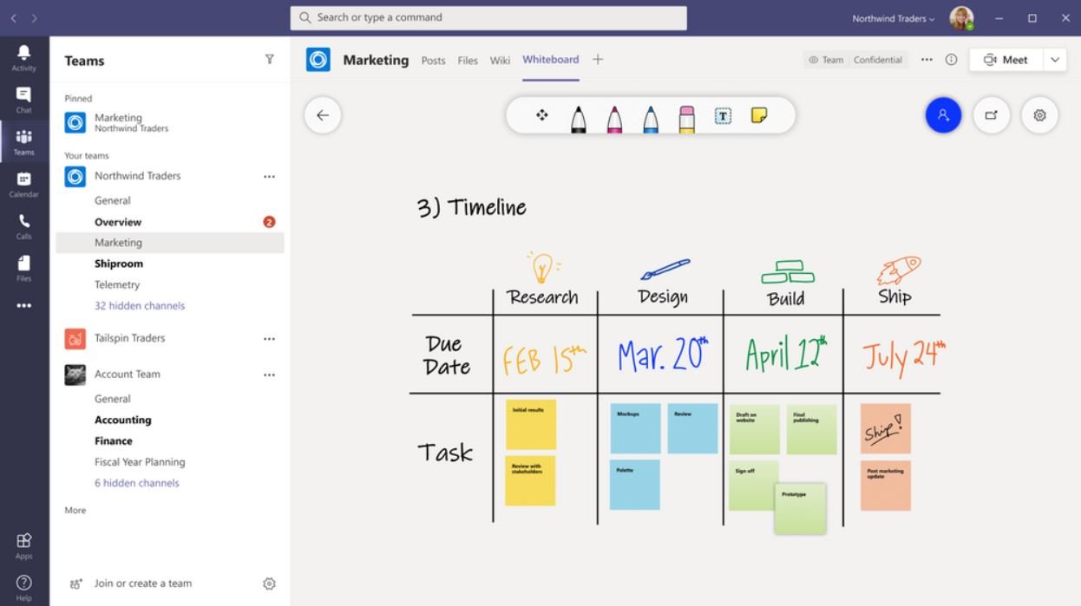The width and height of the screenshot is (1081, 606).
Task: Select the move/pan tool
Action: 542,115
